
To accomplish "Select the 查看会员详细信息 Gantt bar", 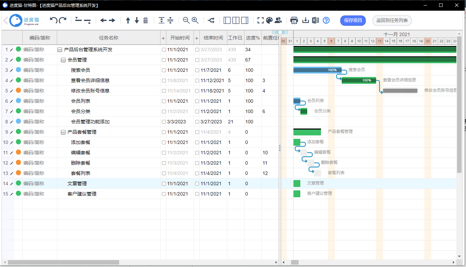I will [x=359, y=80].
